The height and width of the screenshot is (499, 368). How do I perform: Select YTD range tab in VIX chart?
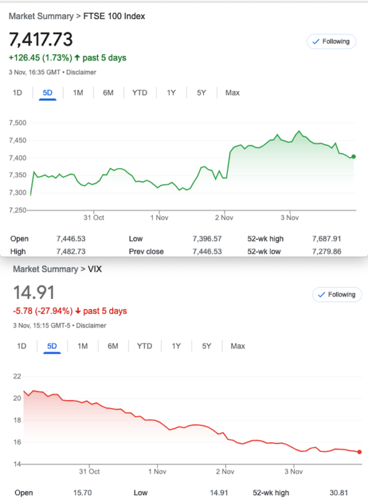point(145,346)
